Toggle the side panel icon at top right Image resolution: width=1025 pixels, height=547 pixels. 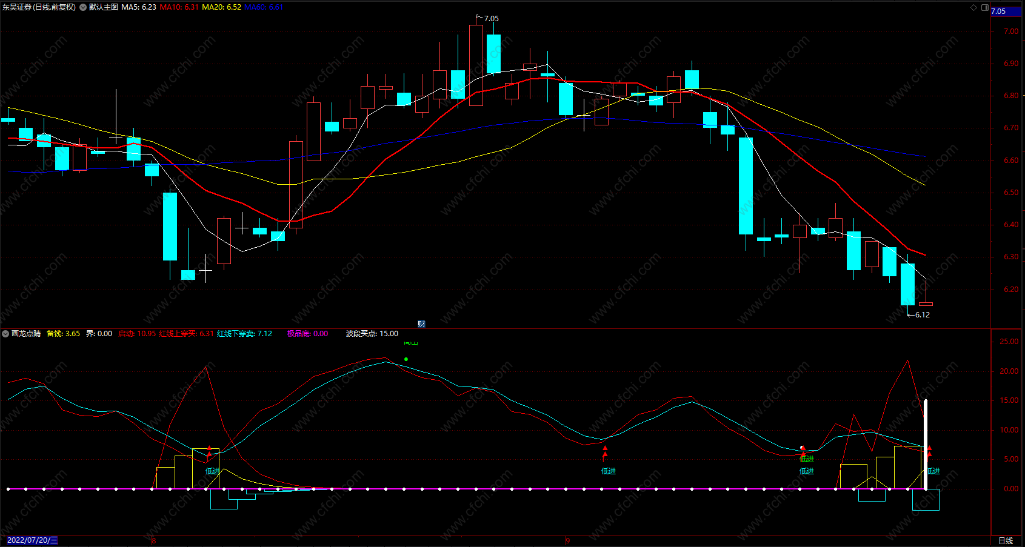pyautogui.click(x=984, y=7)
